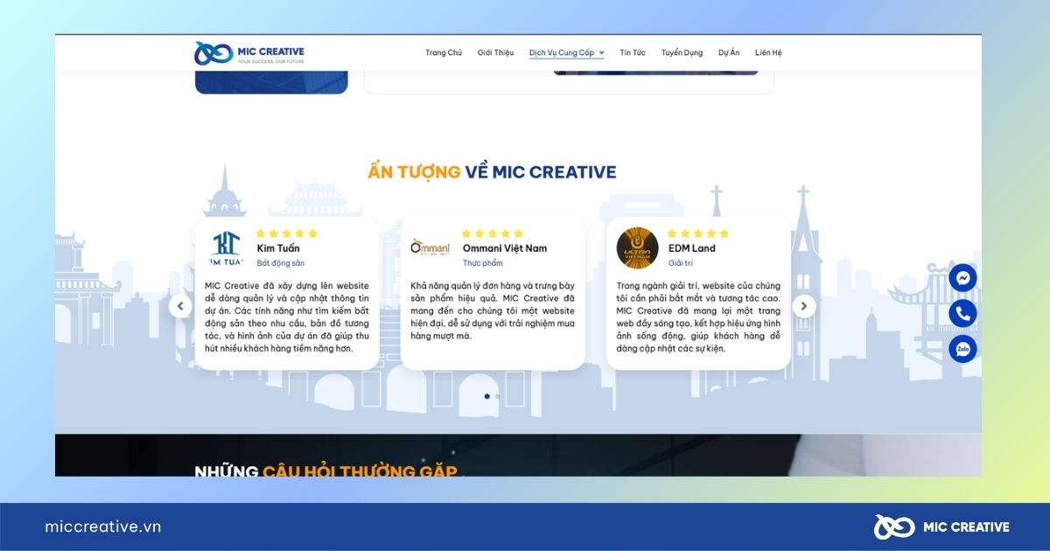Screen dimensions: 1050x551
Task: Click the star rating on Kim Tuấn card
Action: click(287, 234)
